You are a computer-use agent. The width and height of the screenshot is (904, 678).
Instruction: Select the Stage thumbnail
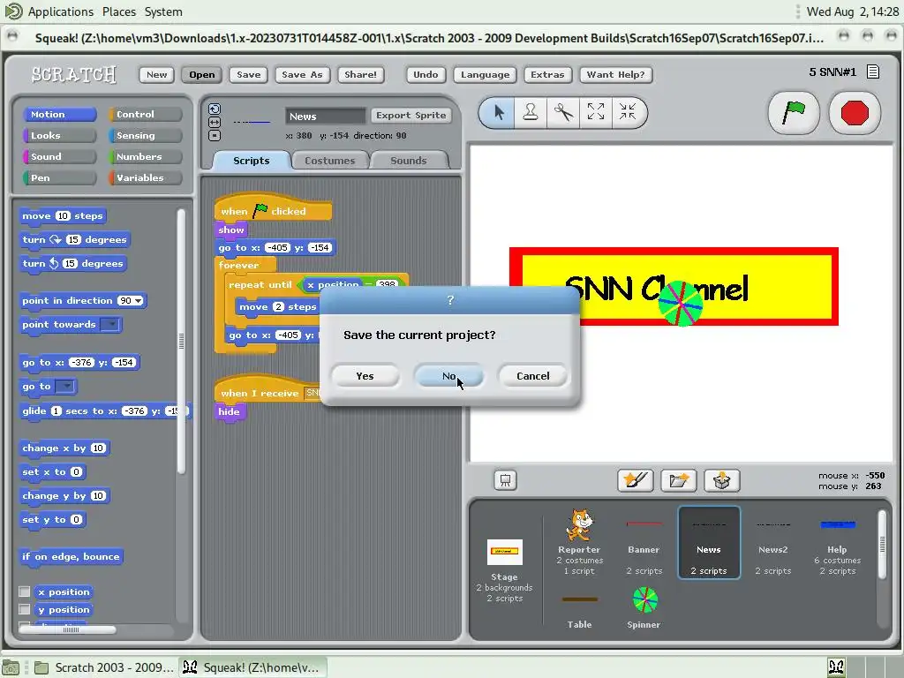click(x=504, y=570)
